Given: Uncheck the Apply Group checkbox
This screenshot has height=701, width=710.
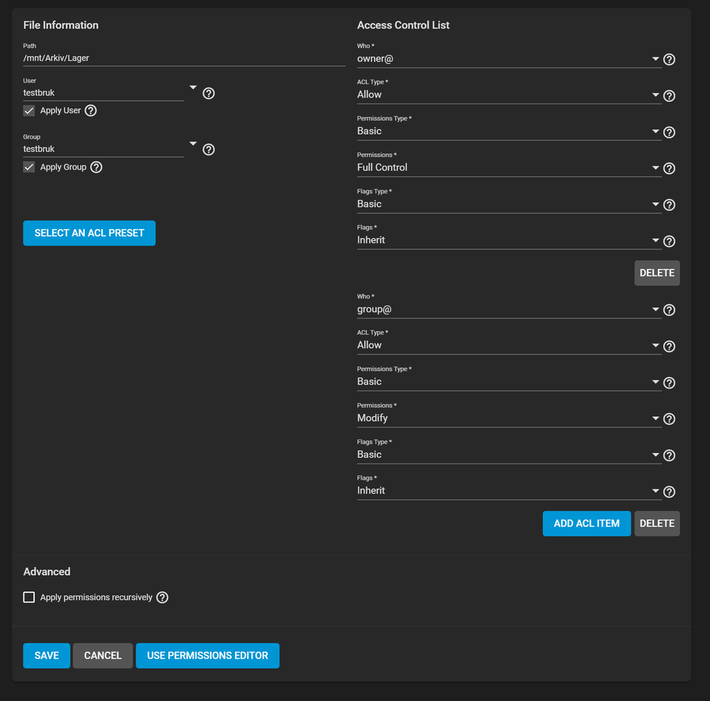Looking at the screenshot, I should (x=29, y=167).
